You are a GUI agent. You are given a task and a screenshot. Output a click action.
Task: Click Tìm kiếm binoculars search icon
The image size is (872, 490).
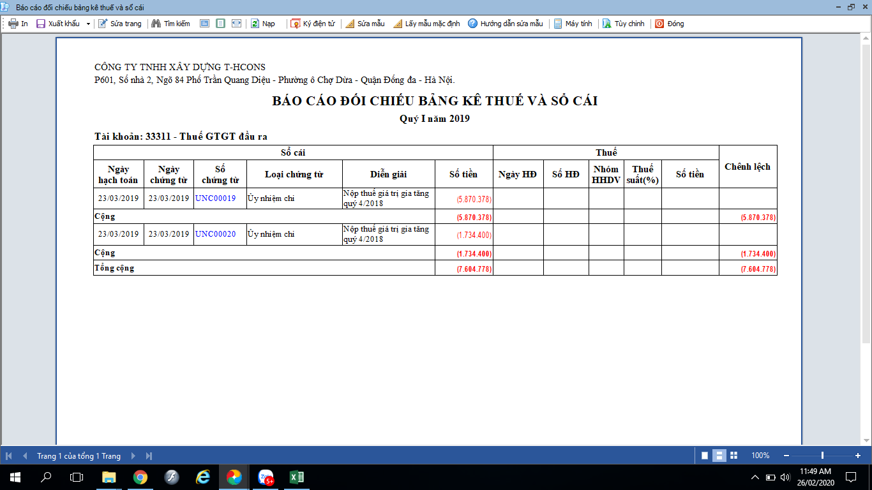click(x=155, y=24)
